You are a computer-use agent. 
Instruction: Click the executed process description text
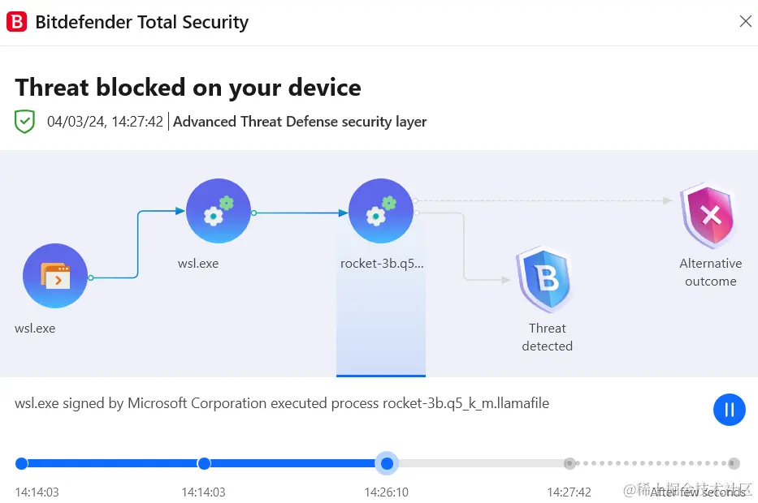282,403
